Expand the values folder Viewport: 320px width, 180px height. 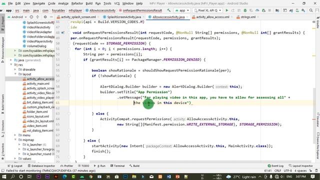click(15, 159)
